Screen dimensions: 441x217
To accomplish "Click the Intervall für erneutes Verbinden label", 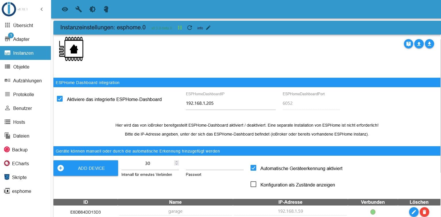I will pyautogui.click(x=147, y=174).
